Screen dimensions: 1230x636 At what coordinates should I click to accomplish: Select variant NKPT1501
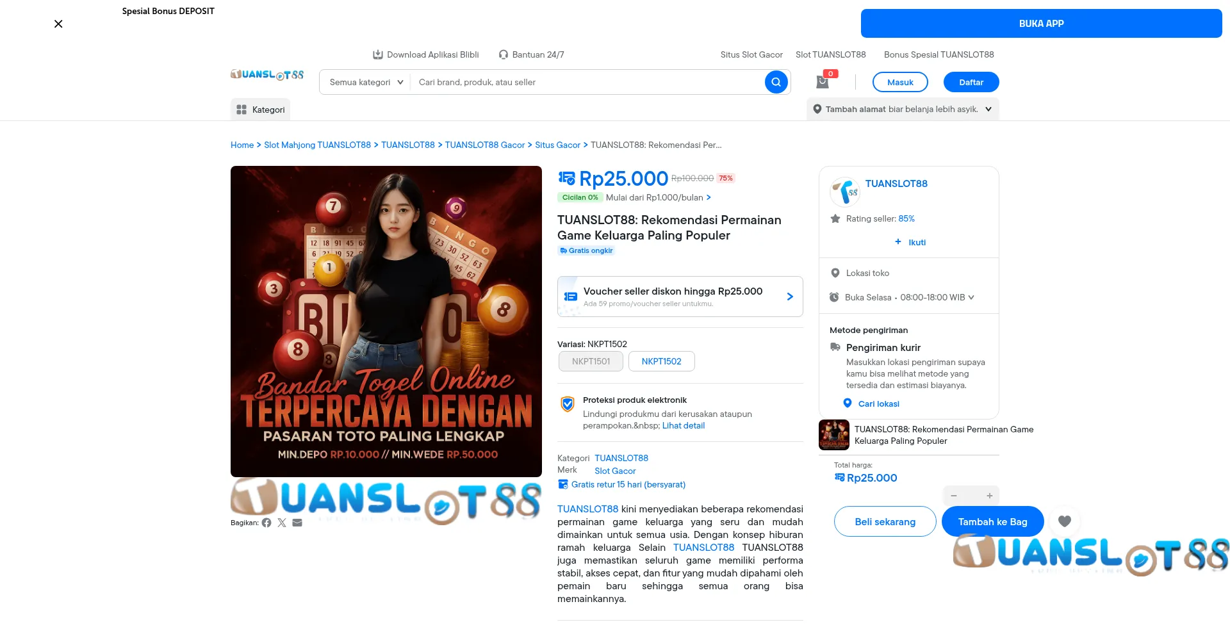[x=591, y=361]
